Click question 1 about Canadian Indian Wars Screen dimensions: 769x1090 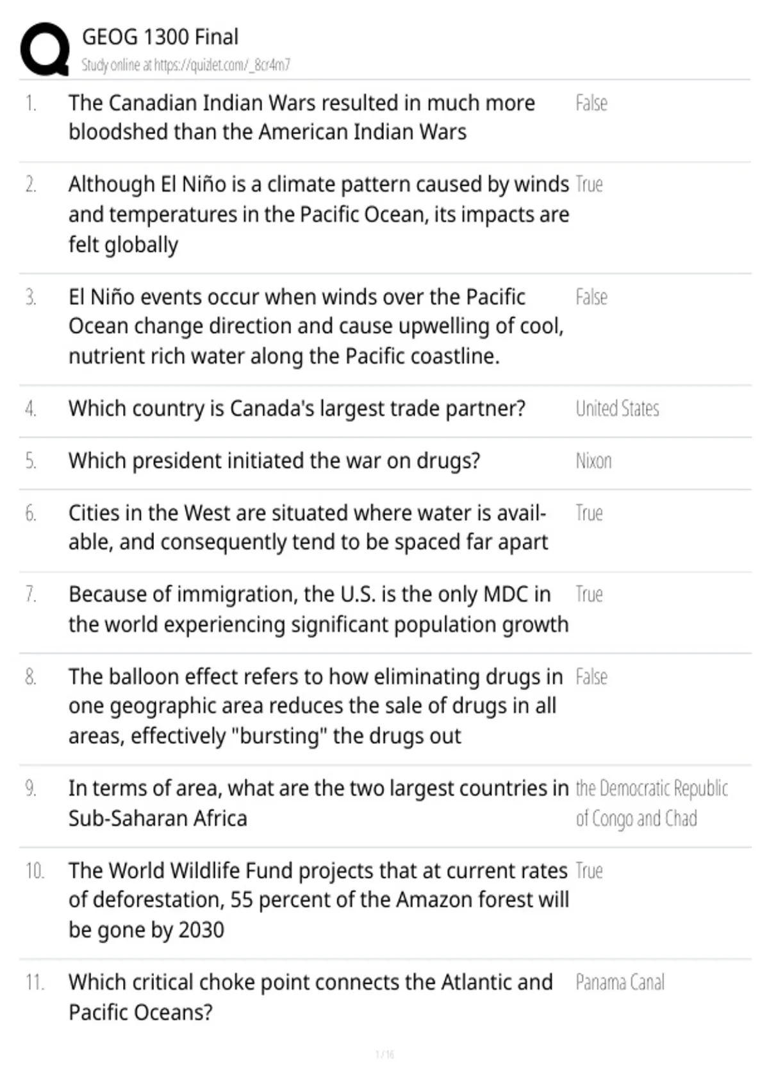302,117
